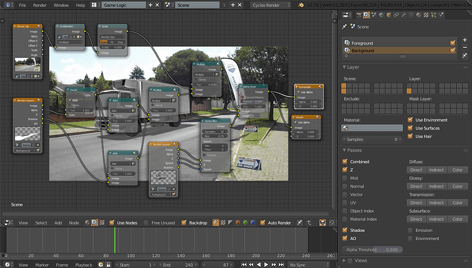This screenshot has height=268, width=472.
Task: Click Glossy Indirect pass button
Action: pyautogui.click(x=436, y=186)
